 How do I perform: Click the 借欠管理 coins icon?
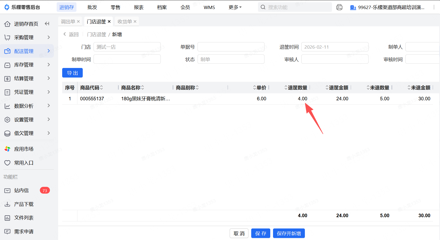click(8, 133)
